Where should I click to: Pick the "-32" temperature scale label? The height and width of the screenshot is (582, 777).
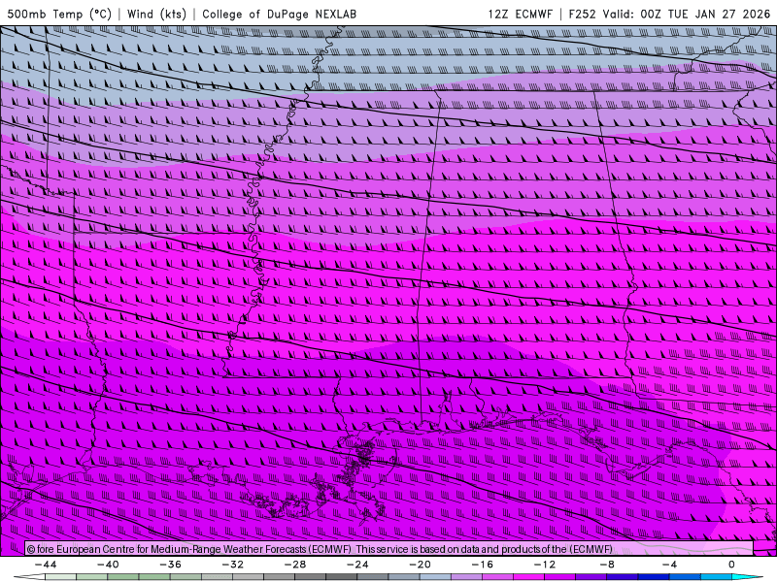[233, 565]
